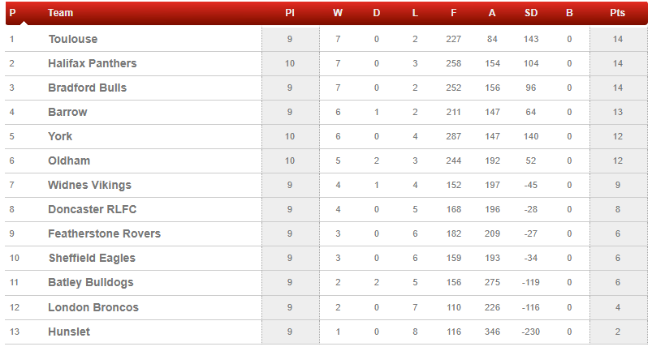Select Doncaster RLFC team name
Image resolution: width=652 pixels, height=351 pixels.
93,209
